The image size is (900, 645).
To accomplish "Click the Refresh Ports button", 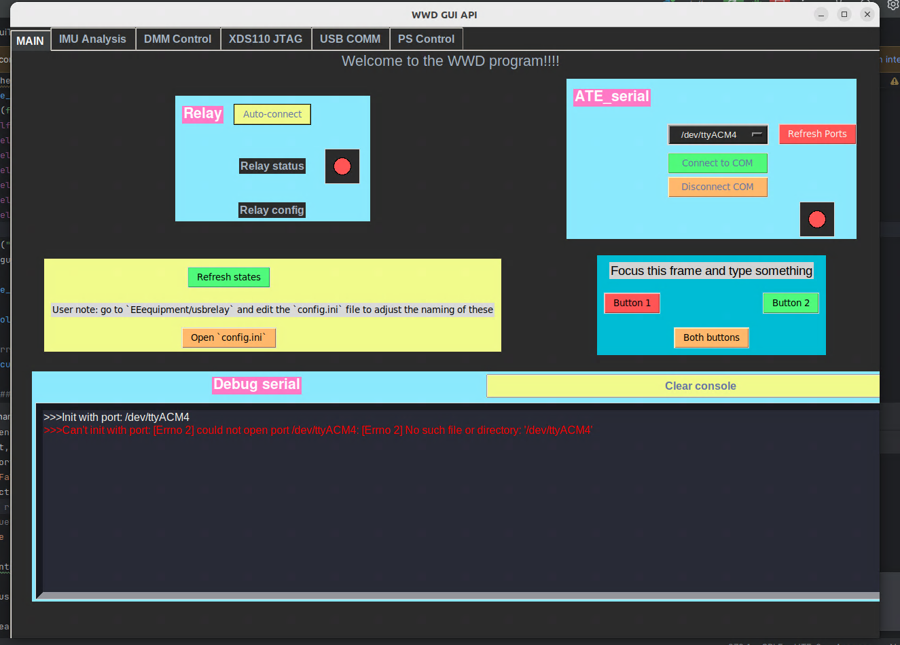I will (816, 134).
